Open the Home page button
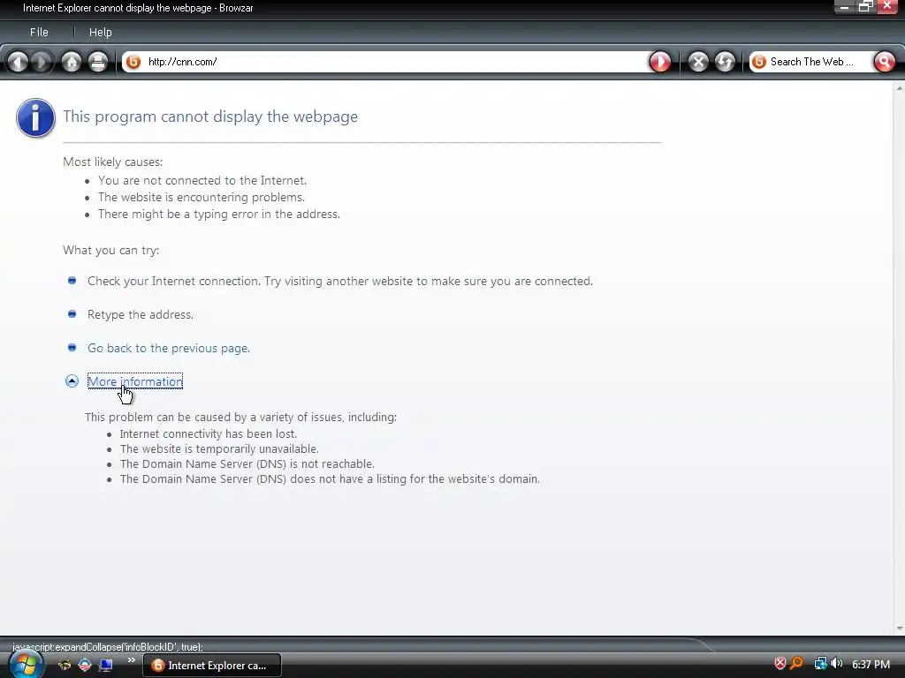The width and height of the screenshot is (905, 678). coord(72,62)
